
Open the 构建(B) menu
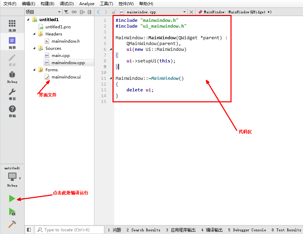click(48, 4)
